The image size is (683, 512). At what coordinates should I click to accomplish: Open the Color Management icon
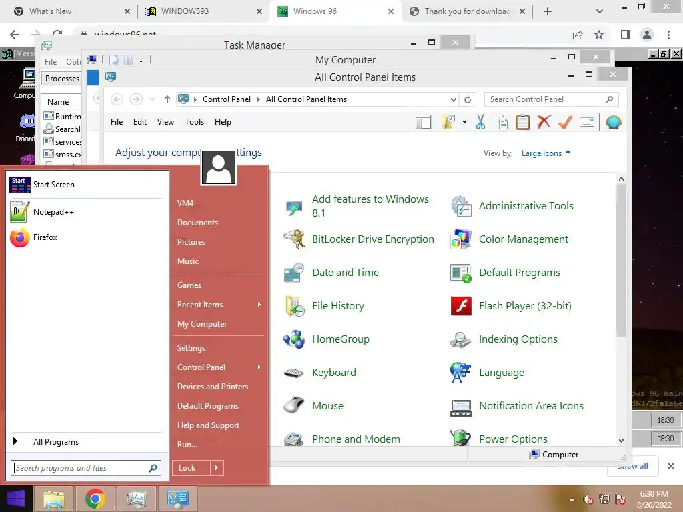(x=461, y=239)
